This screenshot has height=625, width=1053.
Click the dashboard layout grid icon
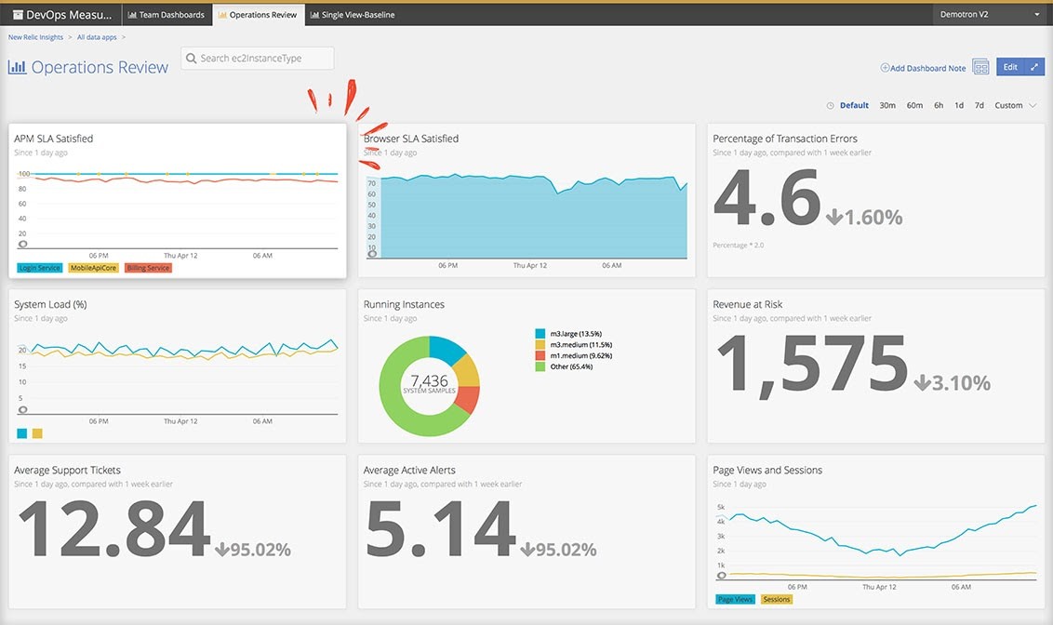point(980,67)
